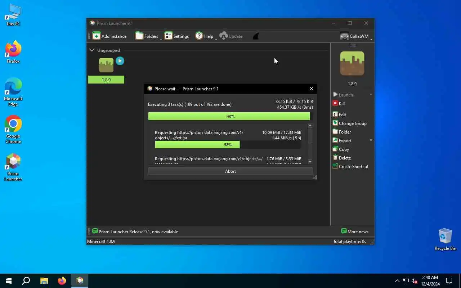
Task: Show hidden system tray icons
Action: click(x=397, y=281)
